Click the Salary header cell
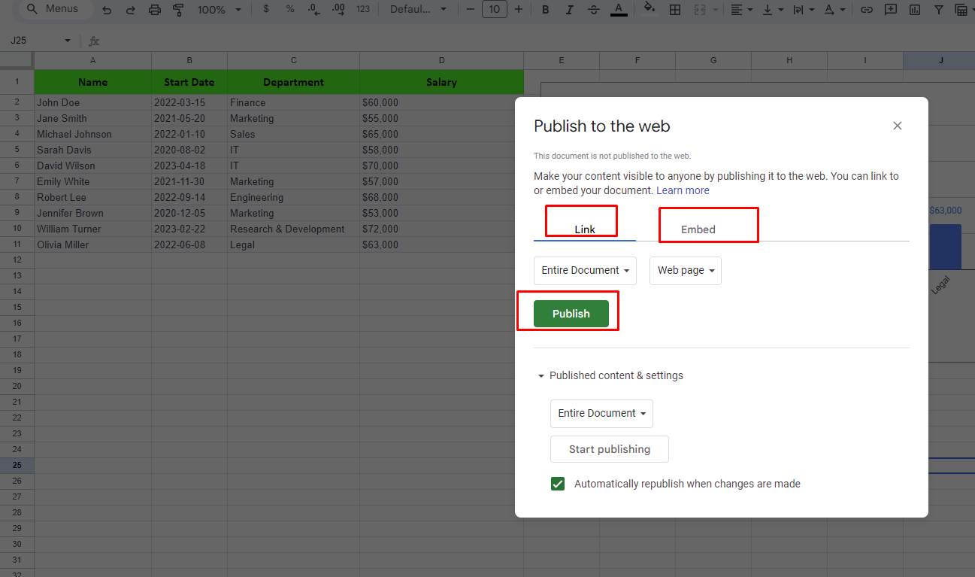Viewport: 975px width, 577px height. point(442,82)
